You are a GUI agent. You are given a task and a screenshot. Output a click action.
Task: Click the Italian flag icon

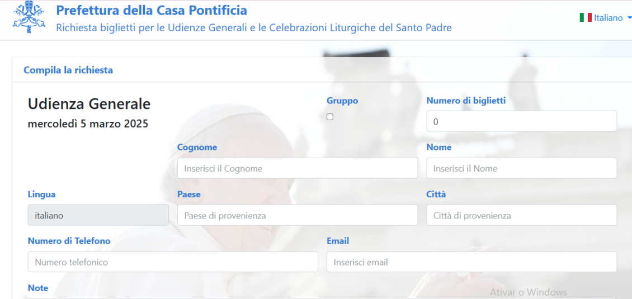pos(586,18)
